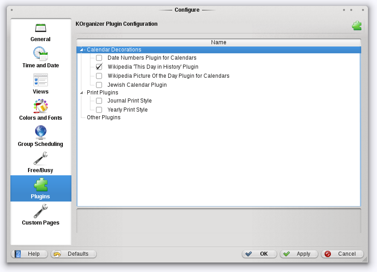Open Custom Pages wrench icon
Image resolution: width=377 pixels, height=272 pixels.
tap(40, 211)
